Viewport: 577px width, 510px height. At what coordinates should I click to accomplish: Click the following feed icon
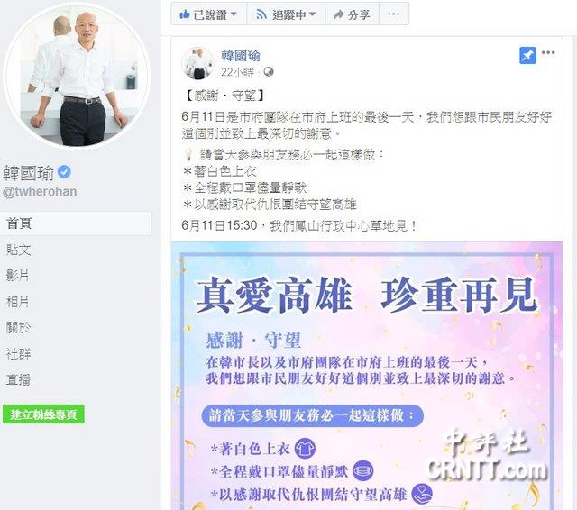261,14
